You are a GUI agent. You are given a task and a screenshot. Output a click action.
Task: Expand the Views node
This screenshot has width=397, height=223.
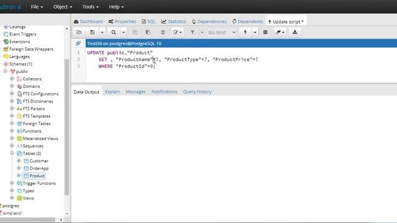pyautogui.click(x=12, y=198)
